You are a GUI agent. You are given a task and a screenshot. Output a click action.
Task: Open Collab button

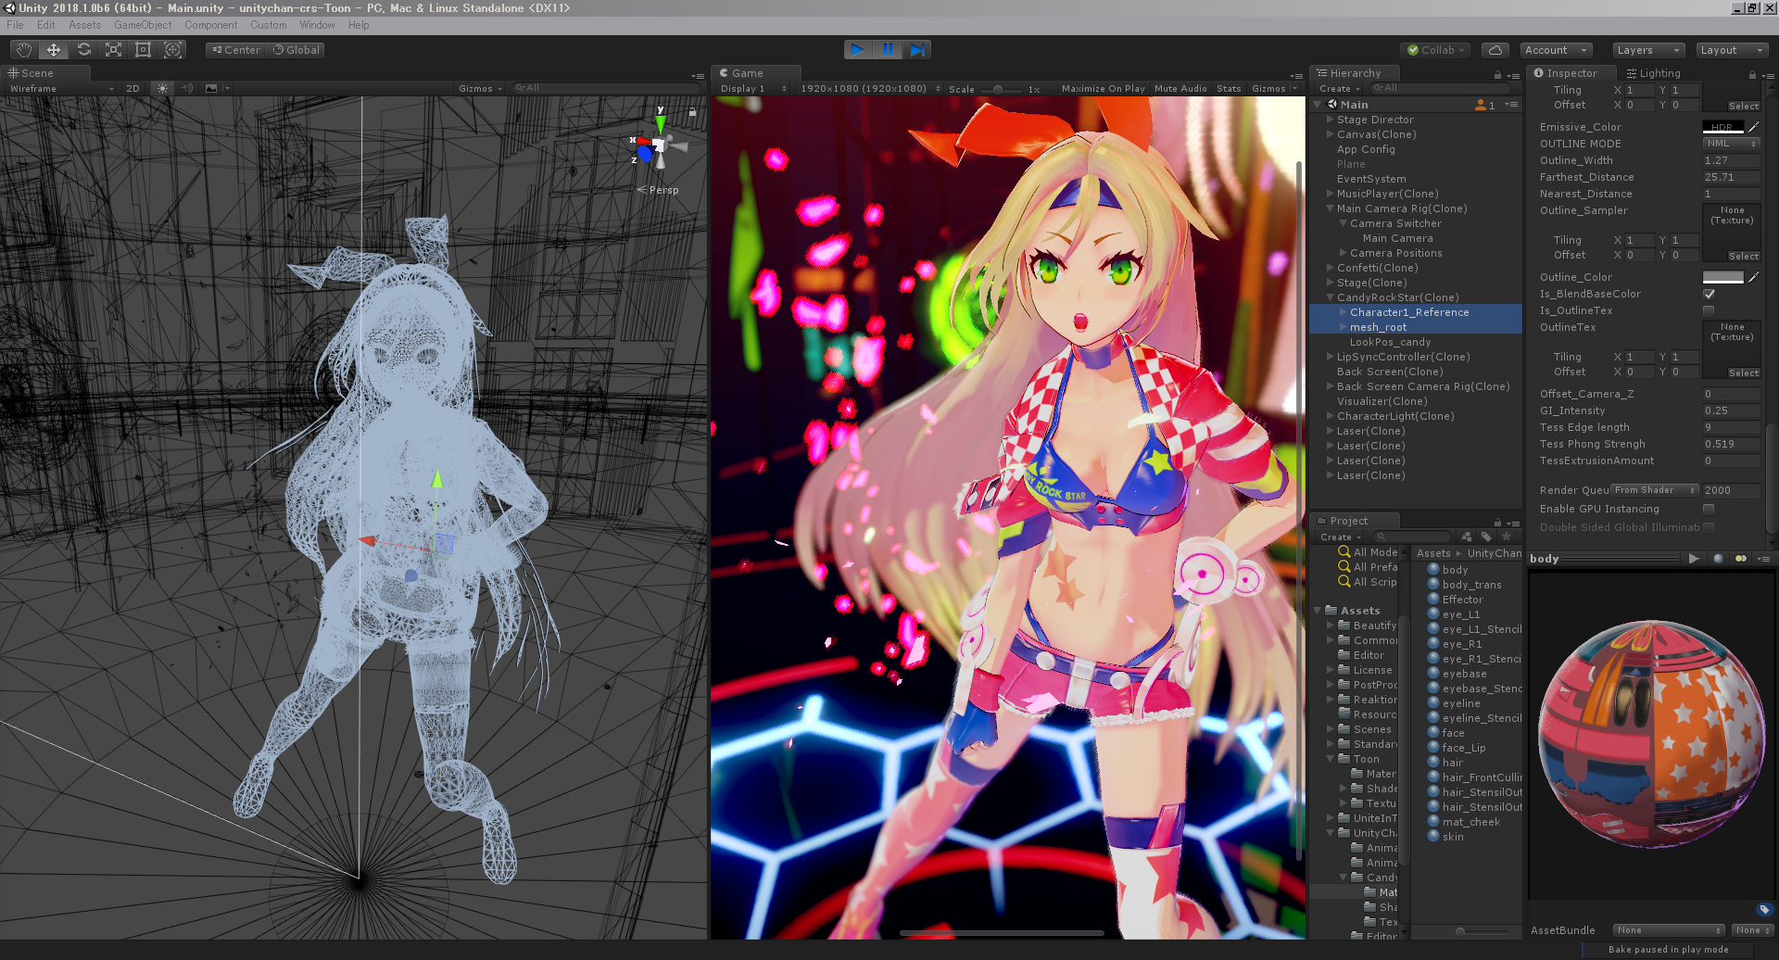[x=1435, y=50]
